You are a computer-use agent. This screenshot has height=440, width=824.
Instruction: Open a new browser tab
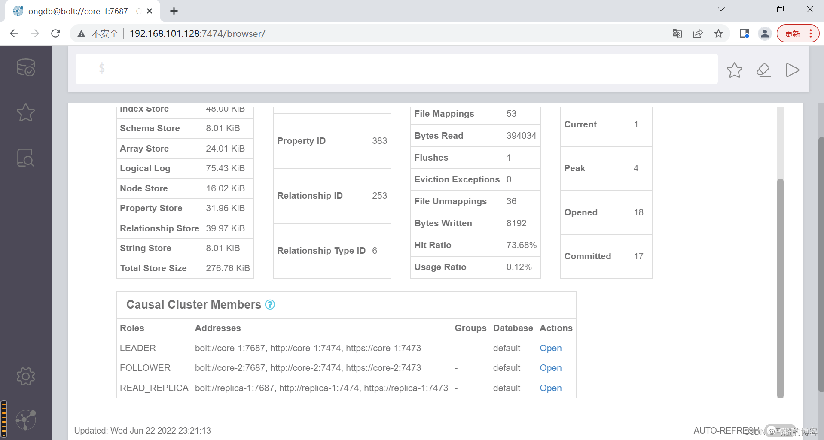click(174, 11)
